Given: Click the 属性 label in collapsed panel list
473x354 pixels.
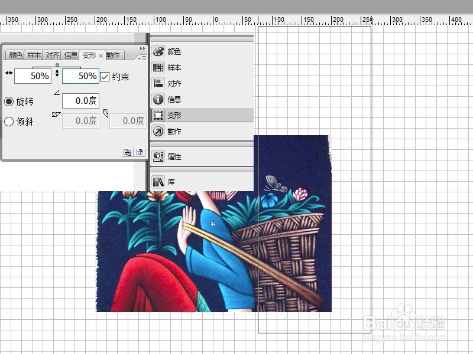Looking at the screenshot, I should pos(174,156).
